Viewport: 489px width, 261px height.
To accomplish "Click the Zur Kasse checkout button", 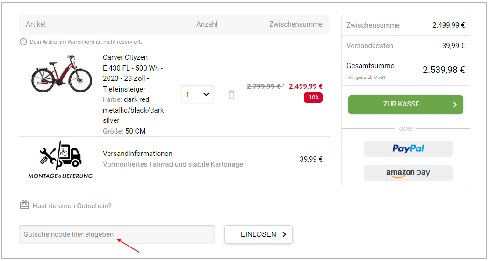I will (x=405, y=104).
